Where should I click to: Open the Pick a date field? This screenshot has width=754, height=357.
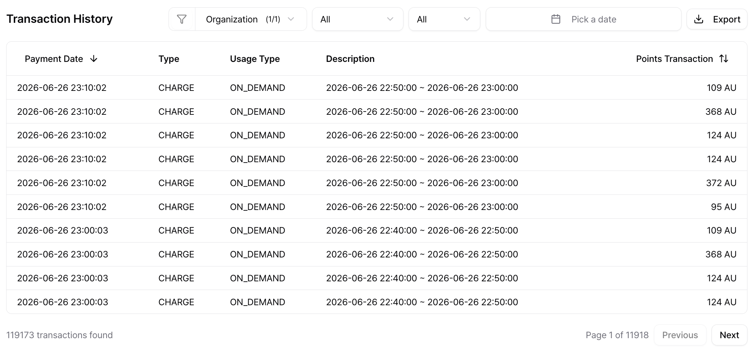pos(583,19)
